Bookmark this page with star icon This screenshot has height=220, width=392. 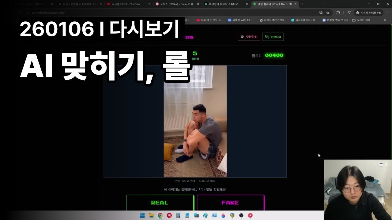pyautogui.click(x=328, y=13)
